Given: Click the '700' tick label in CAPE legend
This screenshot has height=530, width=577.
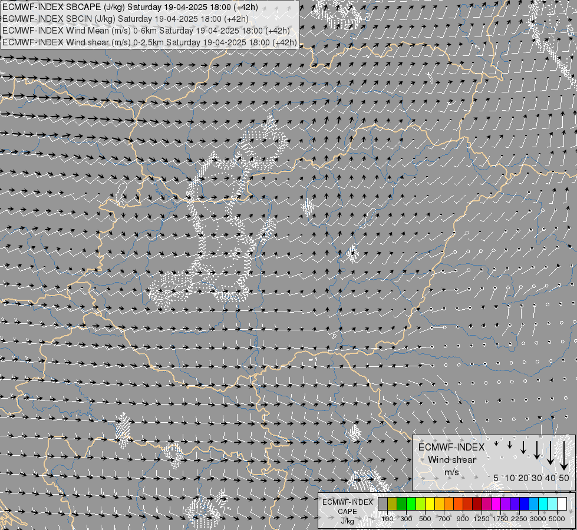Looking at the screenshot, I should tap(444, 519).
